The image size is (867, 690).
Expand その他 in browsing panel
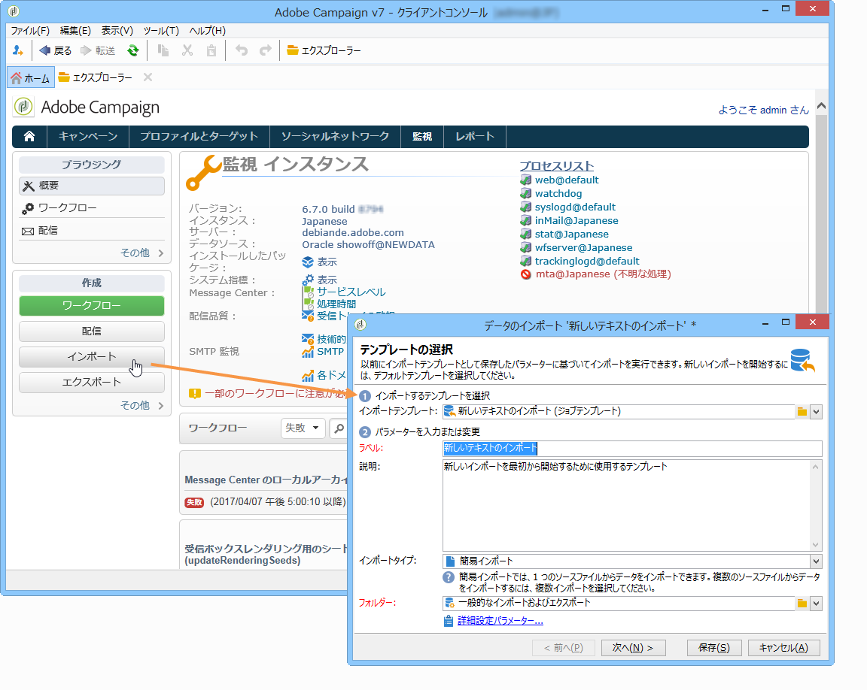point(142,253)
